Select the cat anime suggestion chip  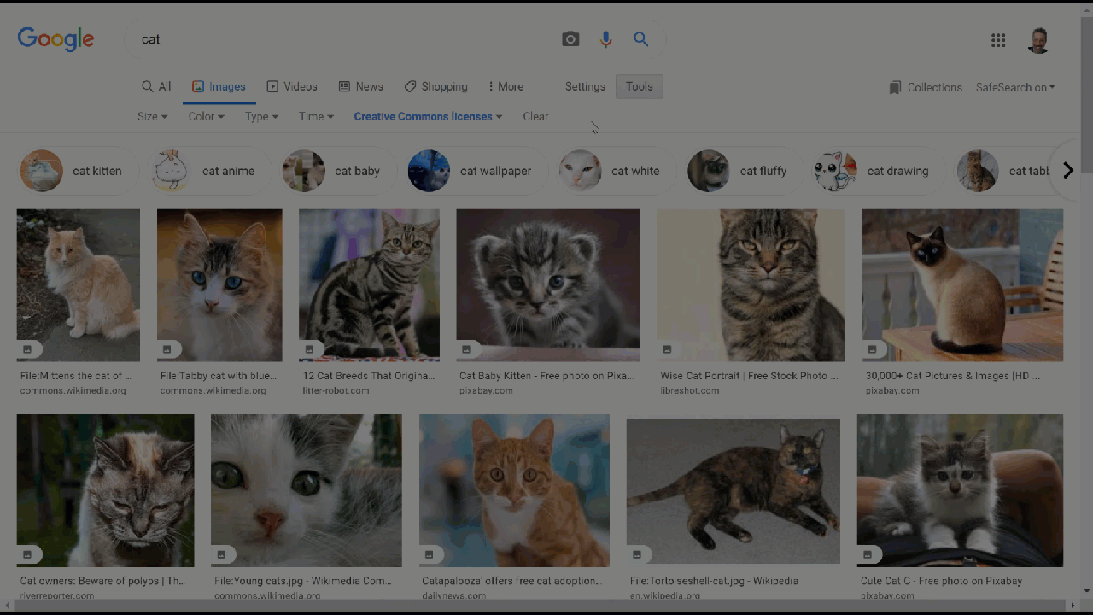coord(208,171)
